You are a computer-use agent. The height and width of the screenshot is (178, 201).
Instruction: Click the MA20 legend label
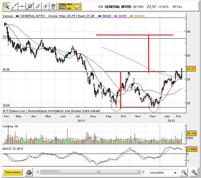107,16
